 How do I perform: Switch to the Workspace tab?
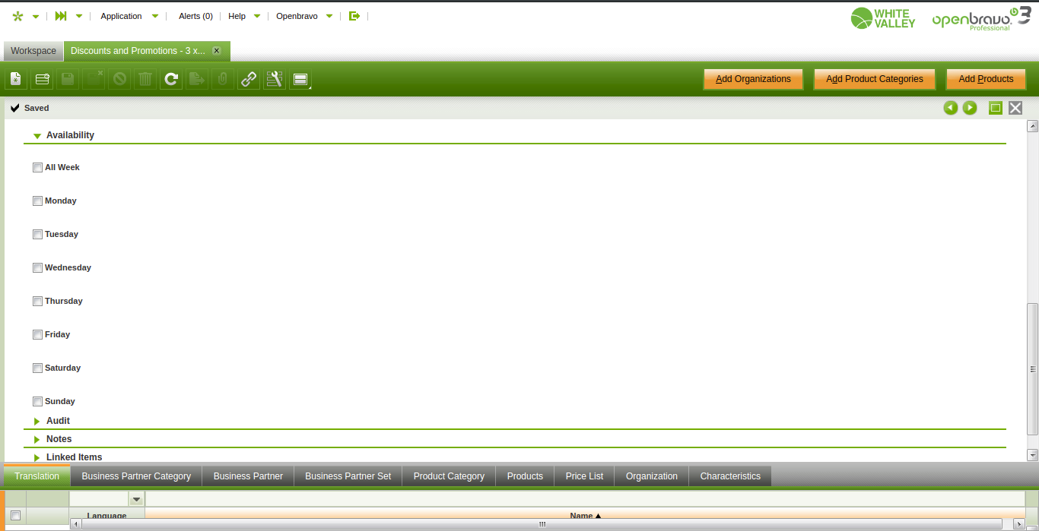click(33, 51)
